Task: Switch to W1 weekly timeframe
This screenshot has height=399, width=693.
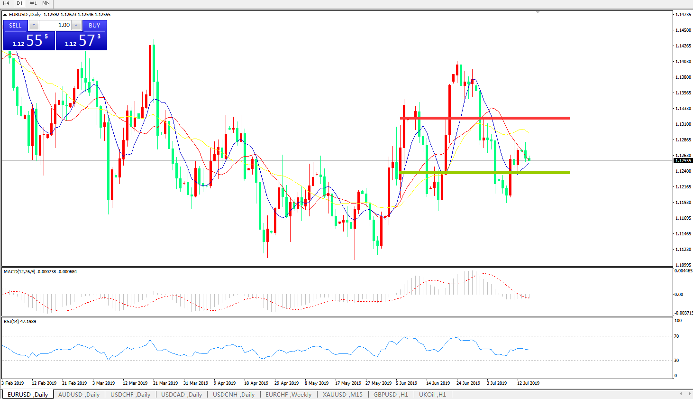Action: (33, 3)
